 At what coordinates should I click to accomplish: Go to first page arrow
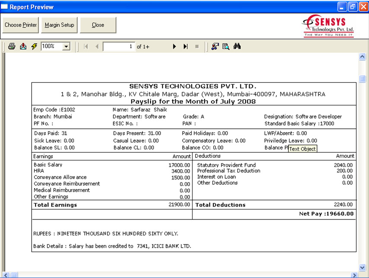(86, 46)
